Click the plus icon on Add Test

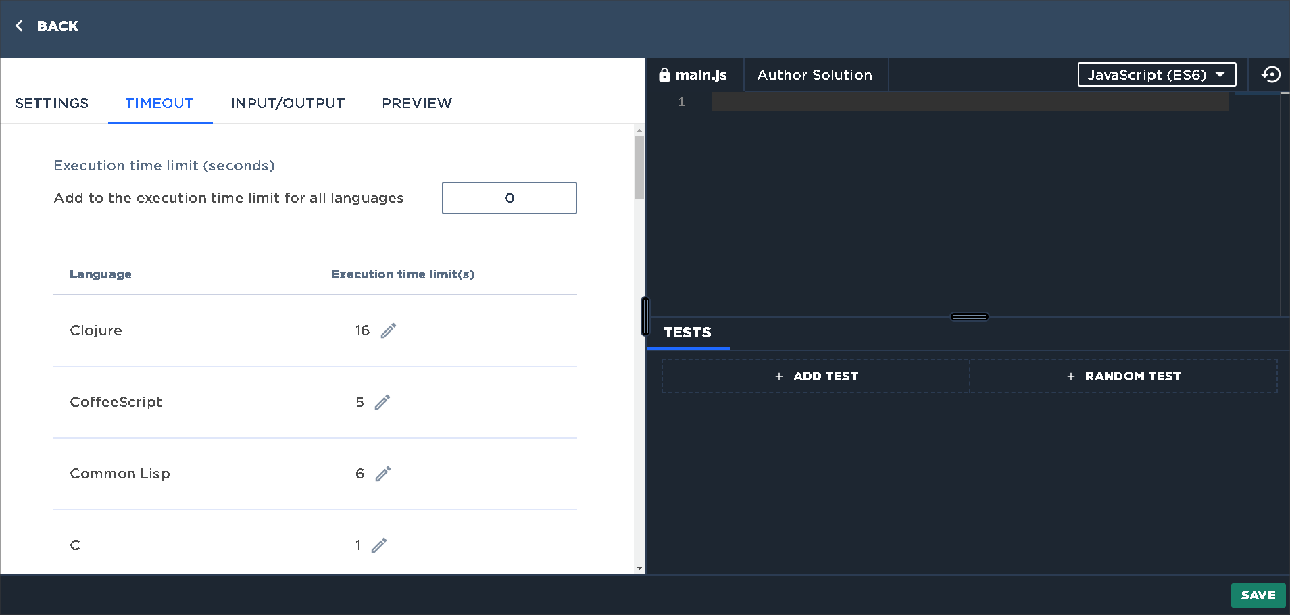778,376
